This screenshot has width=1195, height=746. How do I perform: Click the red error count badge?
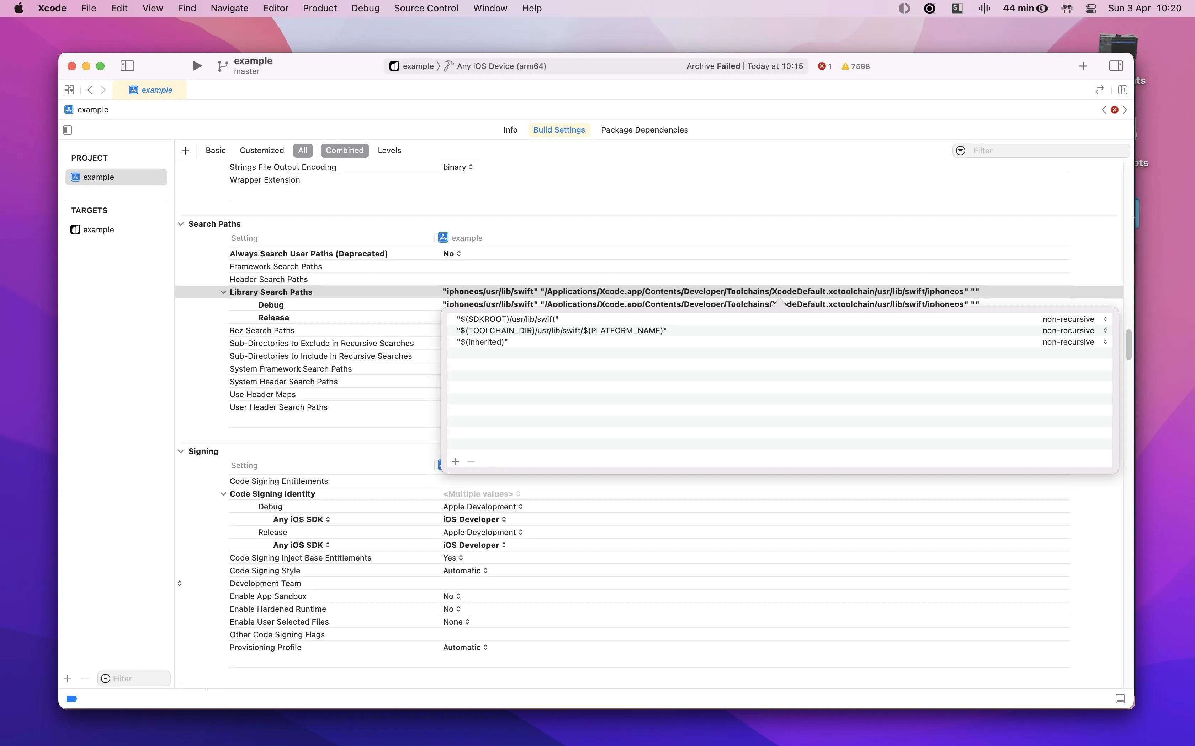(x=825, y=66)
